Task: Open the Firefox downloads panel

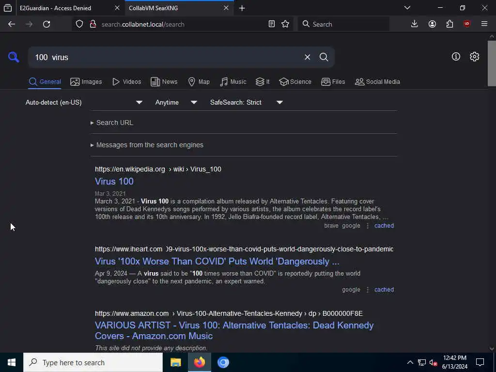Action: coord(414,24)
